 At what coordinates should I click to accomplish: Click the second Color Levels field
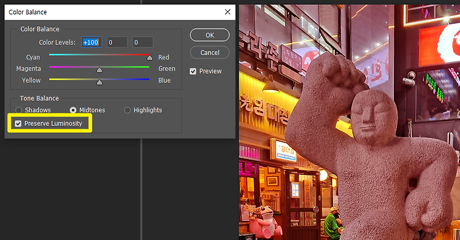pyautogui.click(x=117, y=42)
